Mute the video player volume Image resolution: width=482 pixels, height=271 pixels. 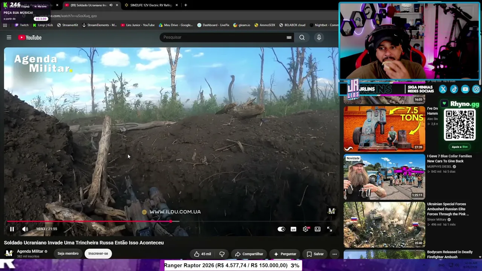(x=25, y=229)
